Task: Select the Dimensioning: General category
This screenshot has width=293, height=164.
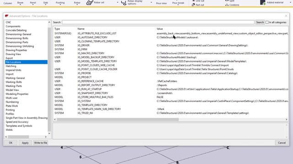Action: point(18,34)
